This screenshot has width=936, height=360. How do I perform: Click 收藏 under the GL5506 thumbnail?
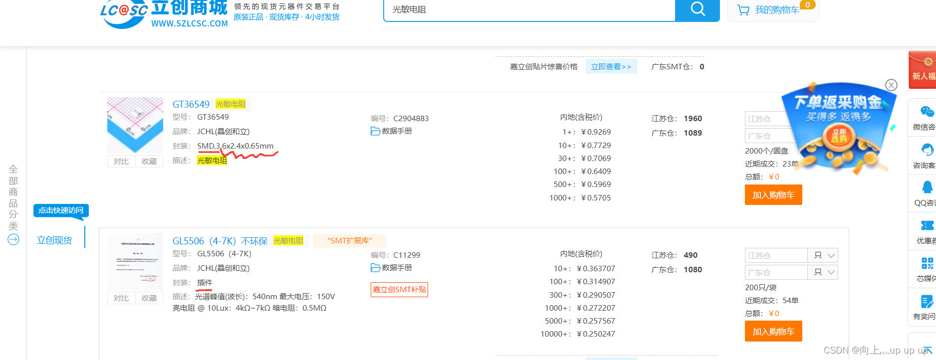[x=149, y=298]
